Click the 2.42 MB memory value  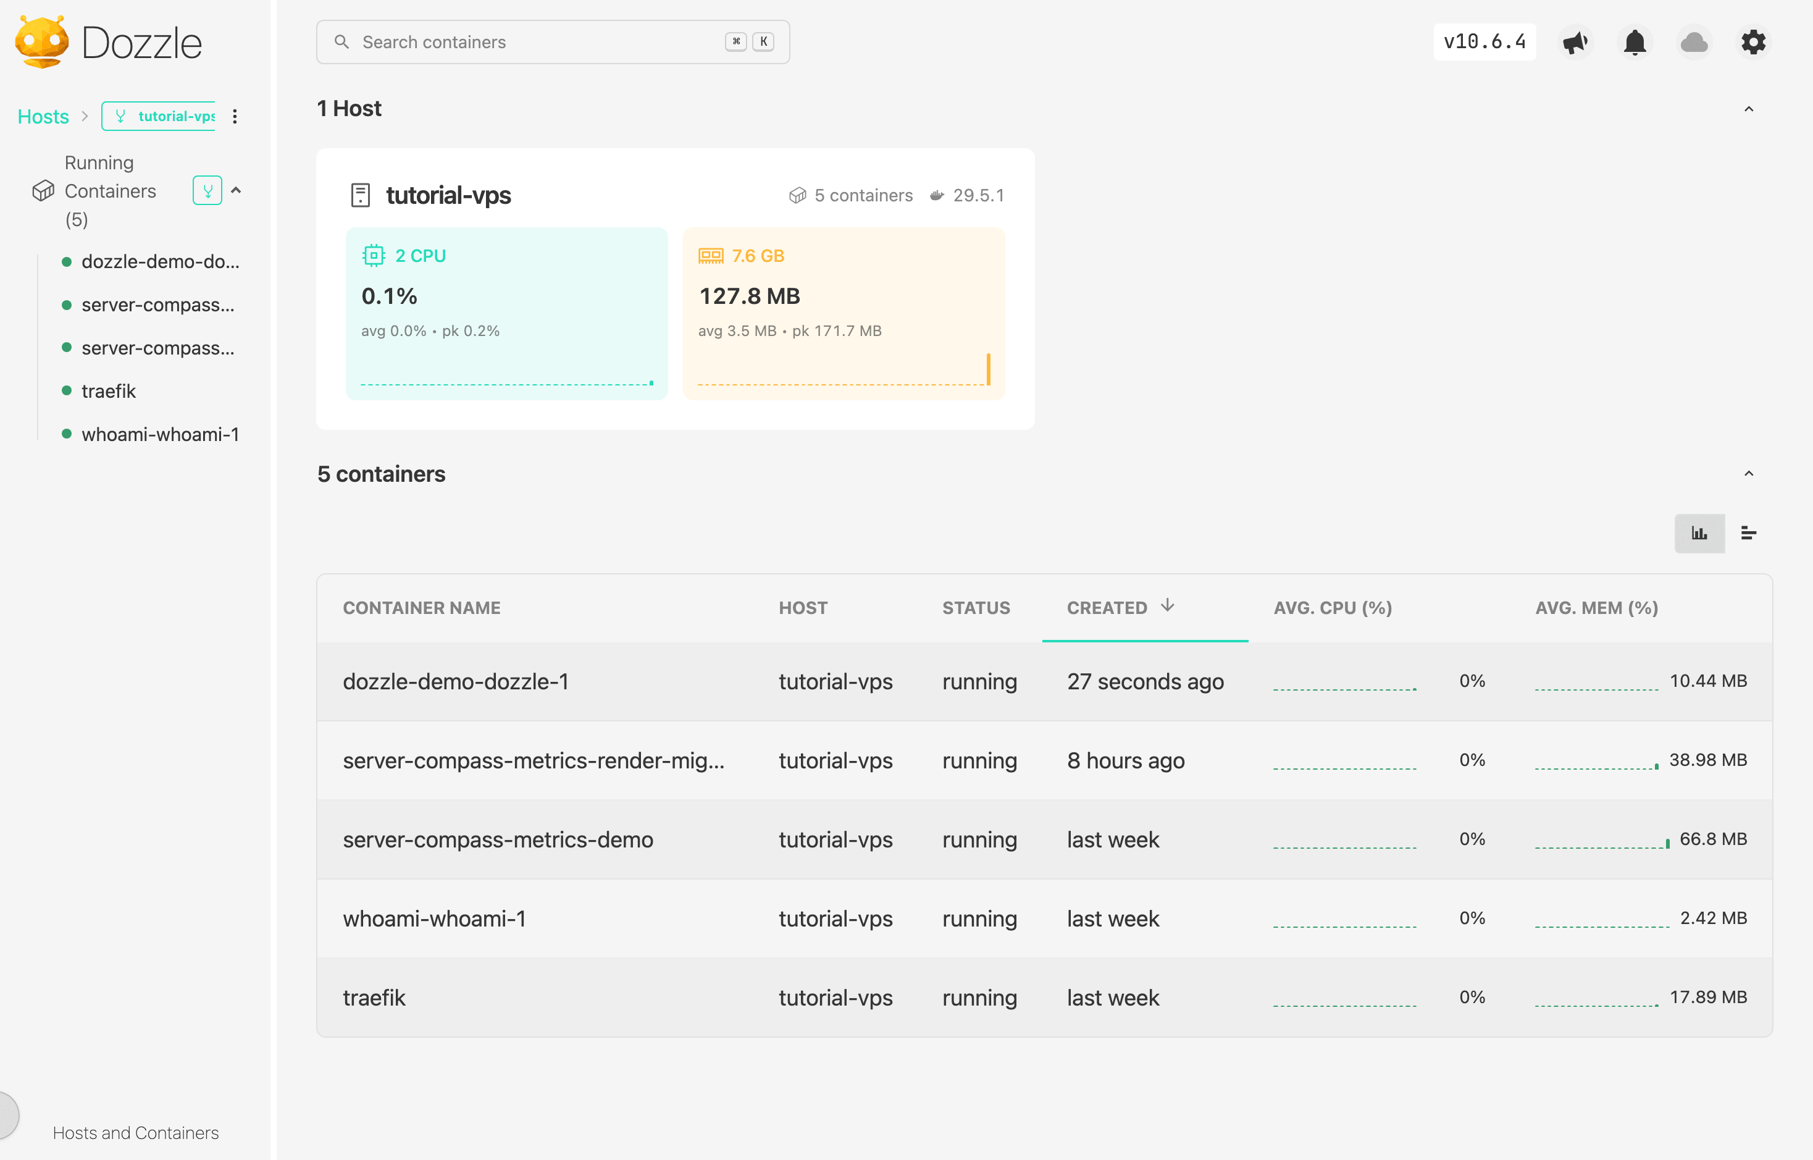tap(1713, 917)
